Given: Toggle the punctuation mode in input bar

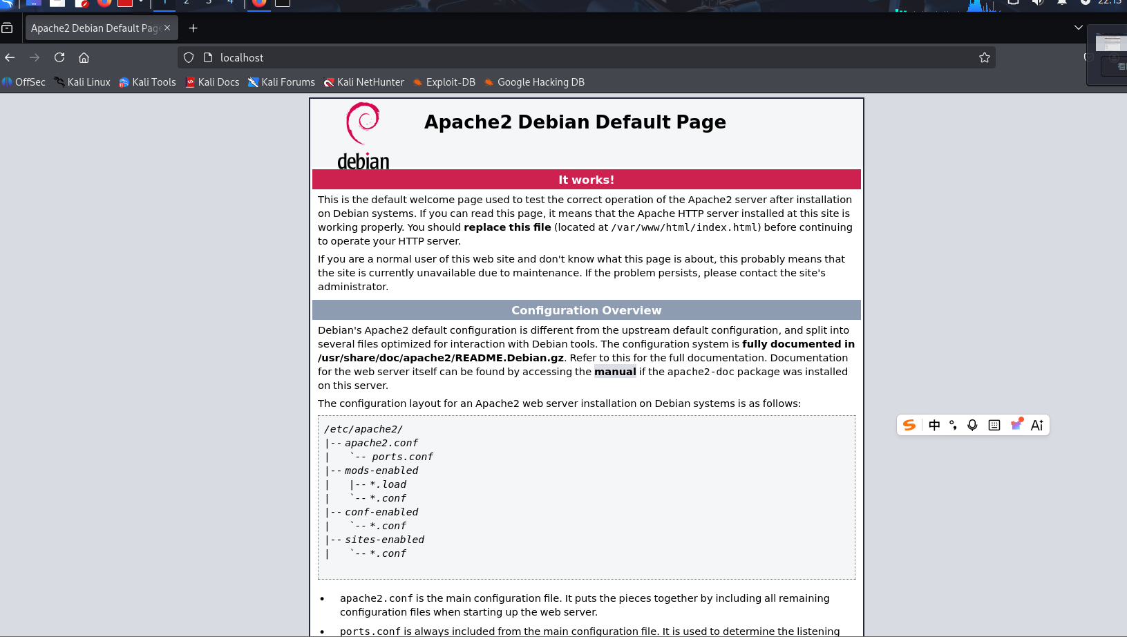Looking at the screenshot, I should coord(953,425).
